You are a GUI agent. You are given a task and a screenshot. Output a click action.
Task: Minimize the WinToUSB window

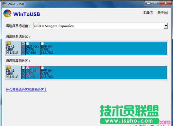(149, 3)
